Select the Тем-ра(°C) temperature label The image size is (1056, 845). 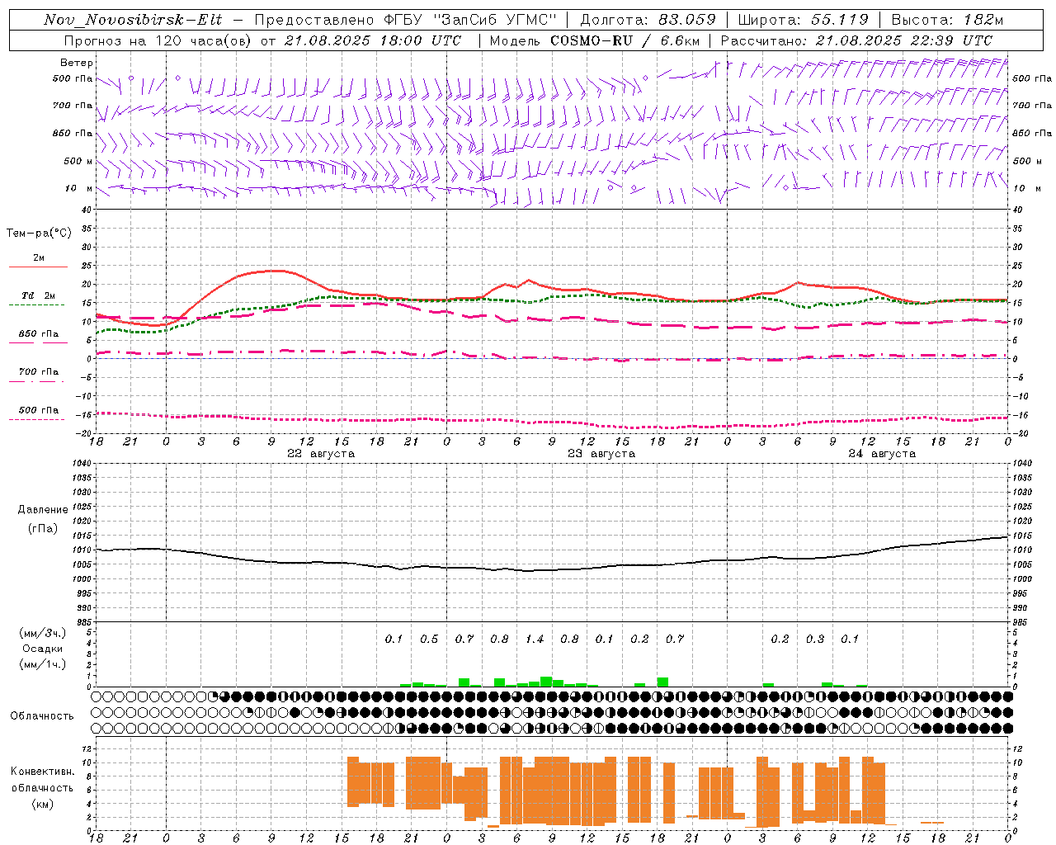pyautogui.click(x=39, y=234)
